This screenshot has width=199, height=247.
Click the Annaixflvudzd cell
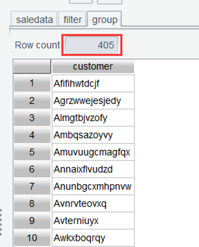tap(93, 169)
